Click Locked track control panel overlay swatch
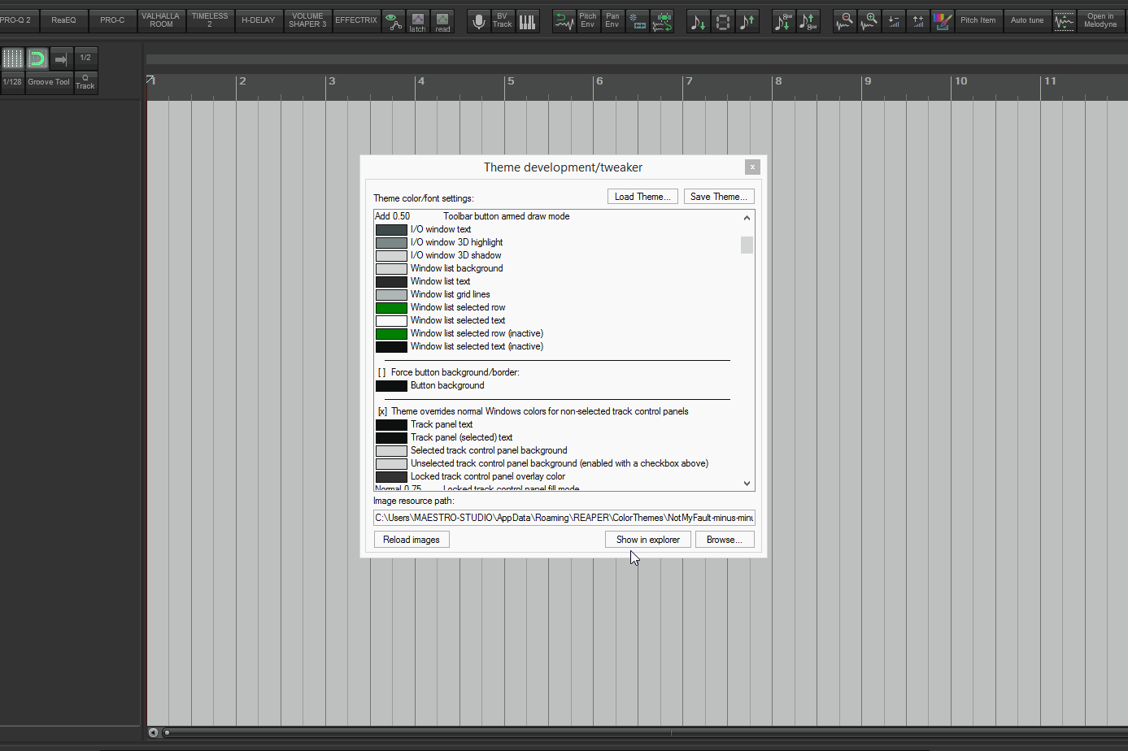This screenshot has height=751, width=1128. click(x=391, y=477)
